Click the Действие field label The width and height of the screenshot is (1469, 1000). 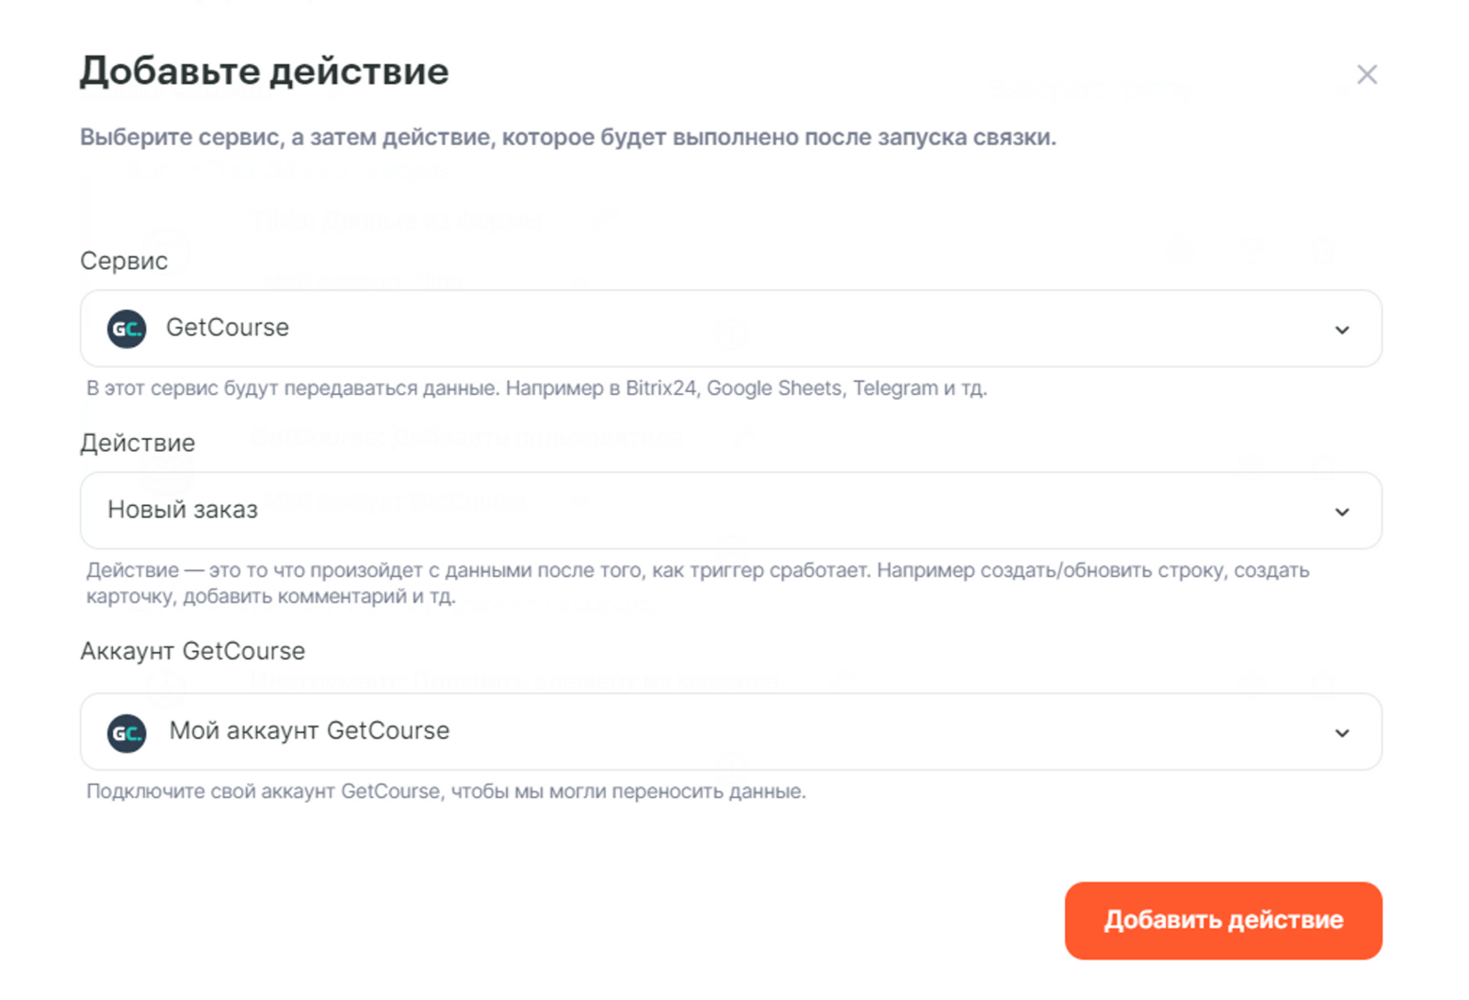(138, 443)
